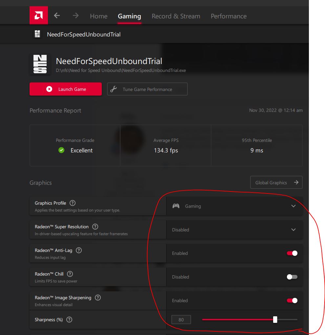The width and height of the screenshot is (325, 335).
Task: Click help icon beside Radeon Super Resolution
Action: coord(95,227)
